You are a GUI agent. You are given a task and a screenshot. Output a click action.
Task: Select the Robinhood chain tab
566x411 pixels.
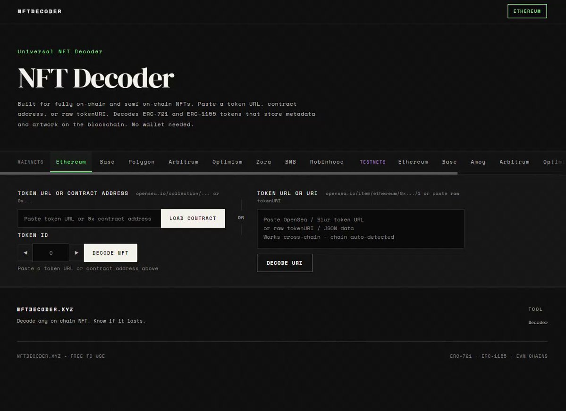click(327, 162)
